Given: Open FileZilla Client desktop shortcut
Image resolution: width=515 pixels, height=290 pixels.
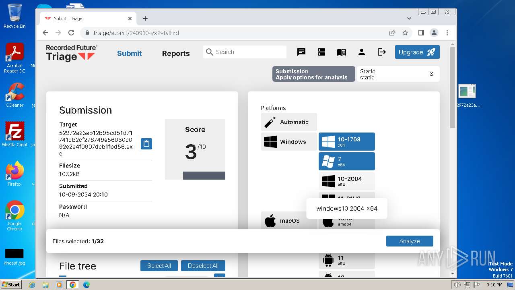Looking at the screenshot, I should (x=14, y=135).
